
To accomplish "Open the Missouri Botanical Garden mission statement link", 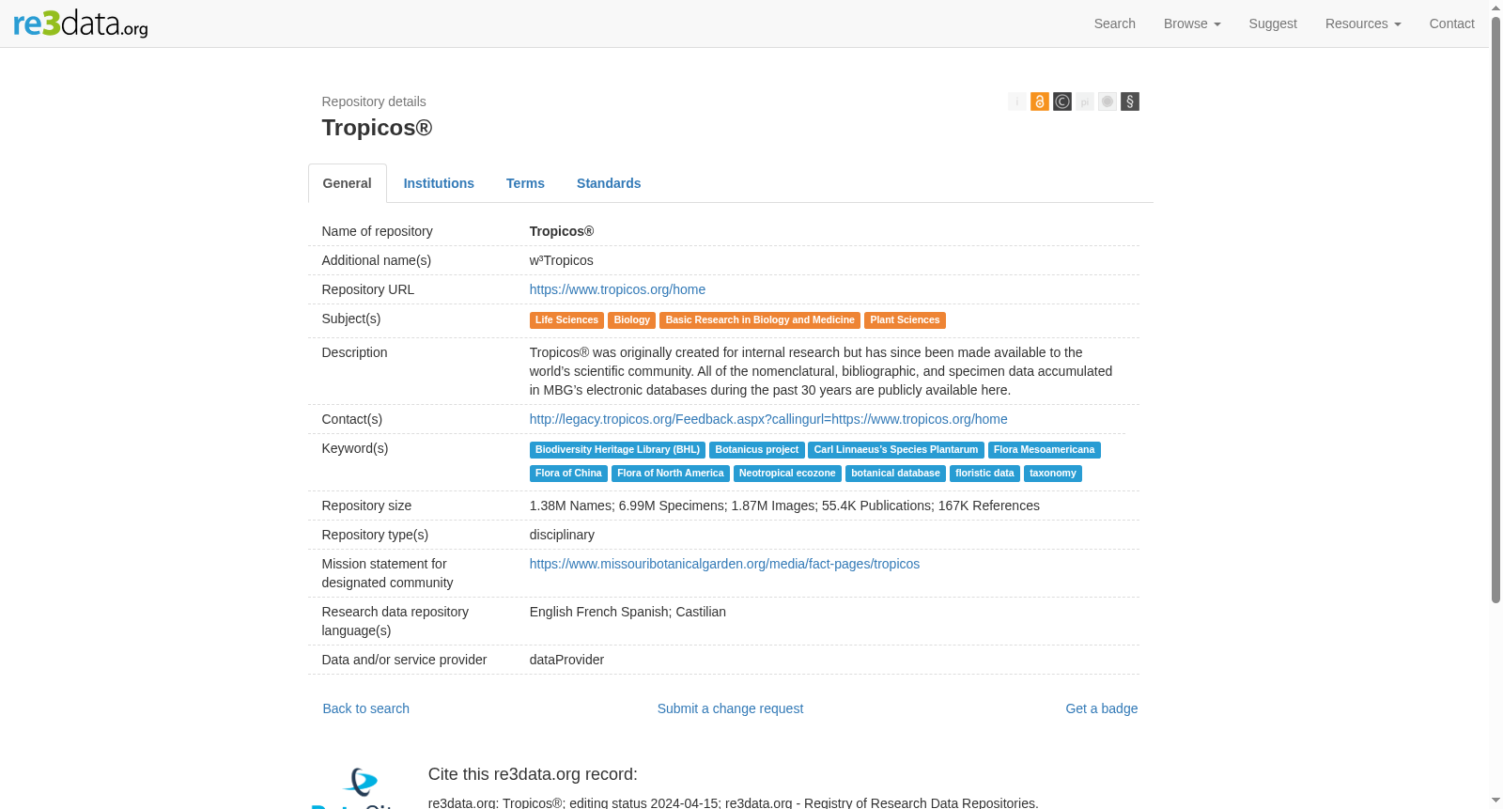I will (724, 564).
